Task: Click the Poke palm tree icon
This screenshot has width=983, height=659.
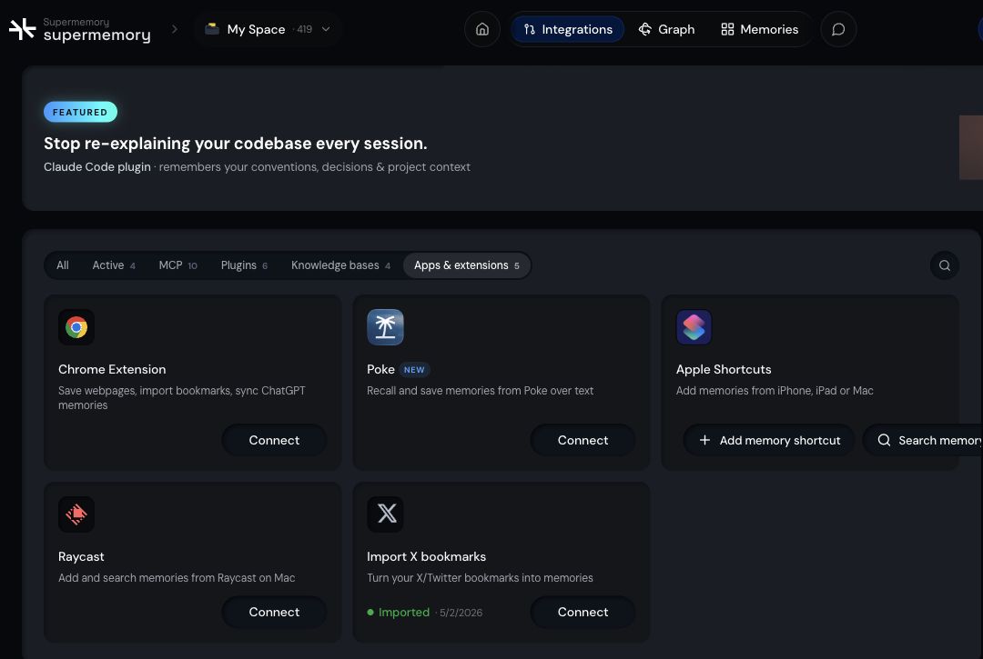Action: [x=385, y=327]
